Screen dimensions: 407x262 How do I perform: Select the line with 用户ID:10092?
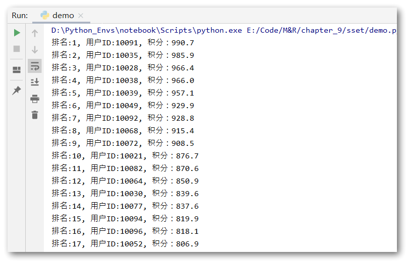[x=123, y=118]
